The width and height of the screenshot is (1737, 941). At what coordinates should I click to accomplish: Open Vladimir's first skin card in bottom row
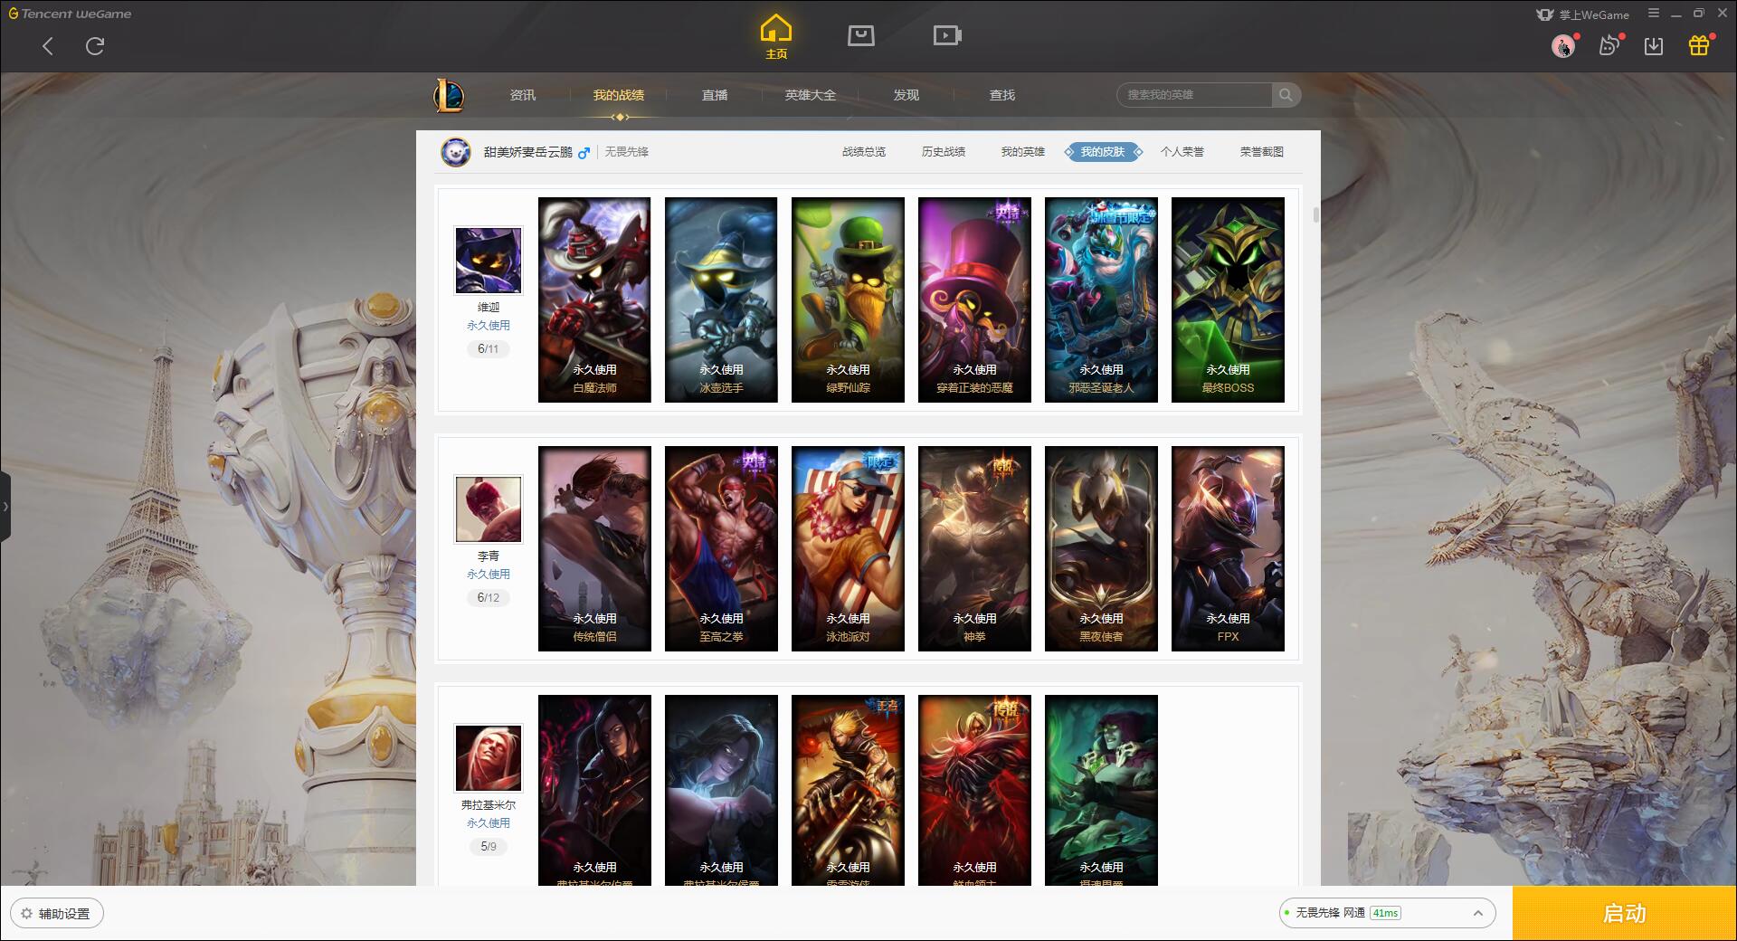[594, 790]
